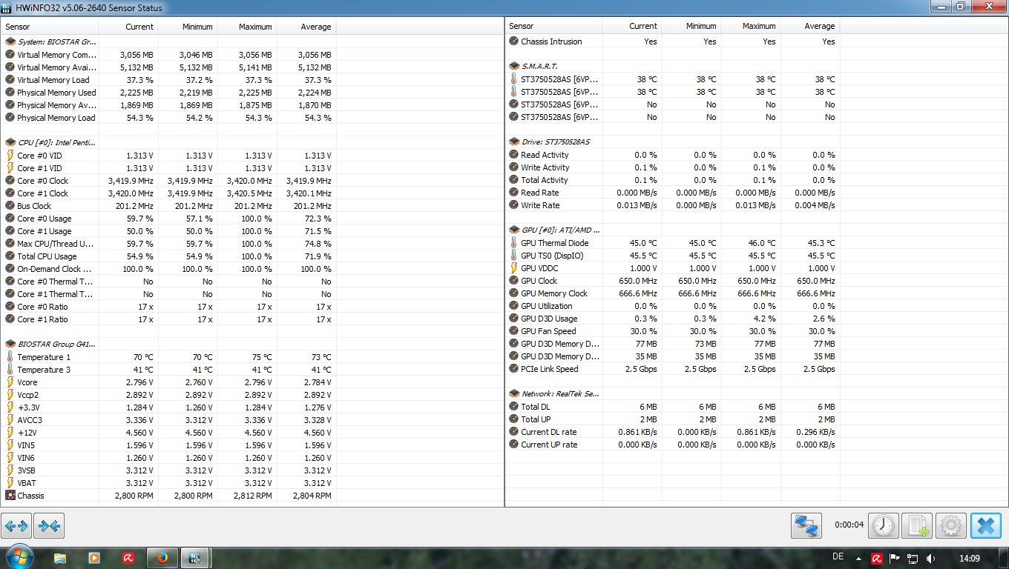
Task: Open sensor settings via the gear icon
Action: pos(951,526)
